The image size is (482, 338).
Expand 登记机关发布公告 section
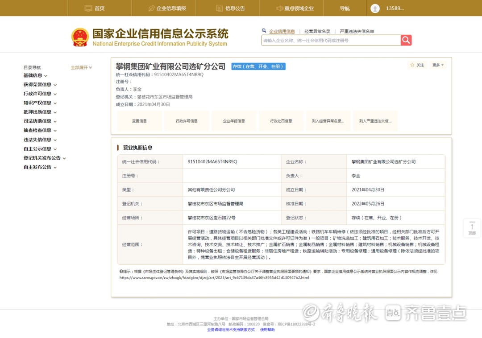pos(45,158)
